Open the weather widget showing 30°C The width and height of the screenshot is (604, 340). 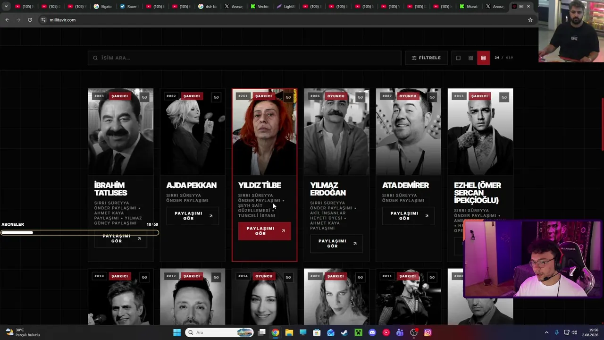click(22, 332)
